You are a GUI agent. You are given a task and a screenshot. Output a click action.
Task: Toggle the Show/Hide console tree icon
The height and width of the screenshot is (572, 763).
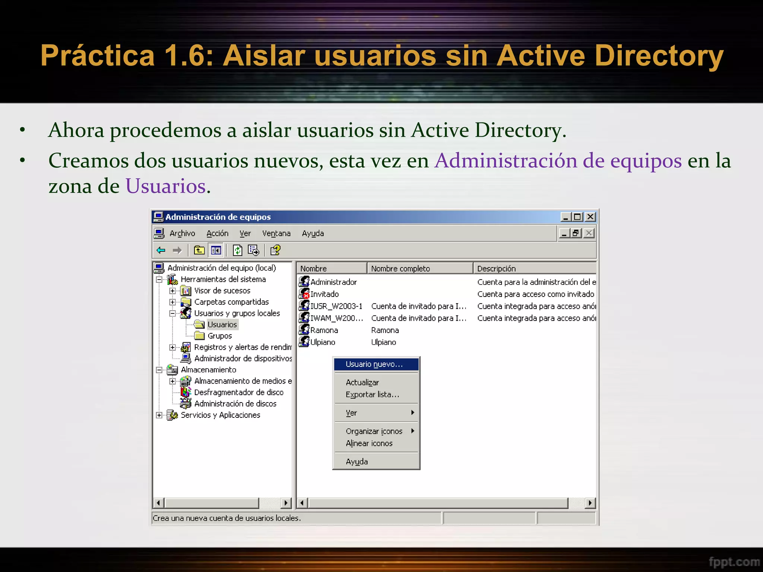pos(216,250)
